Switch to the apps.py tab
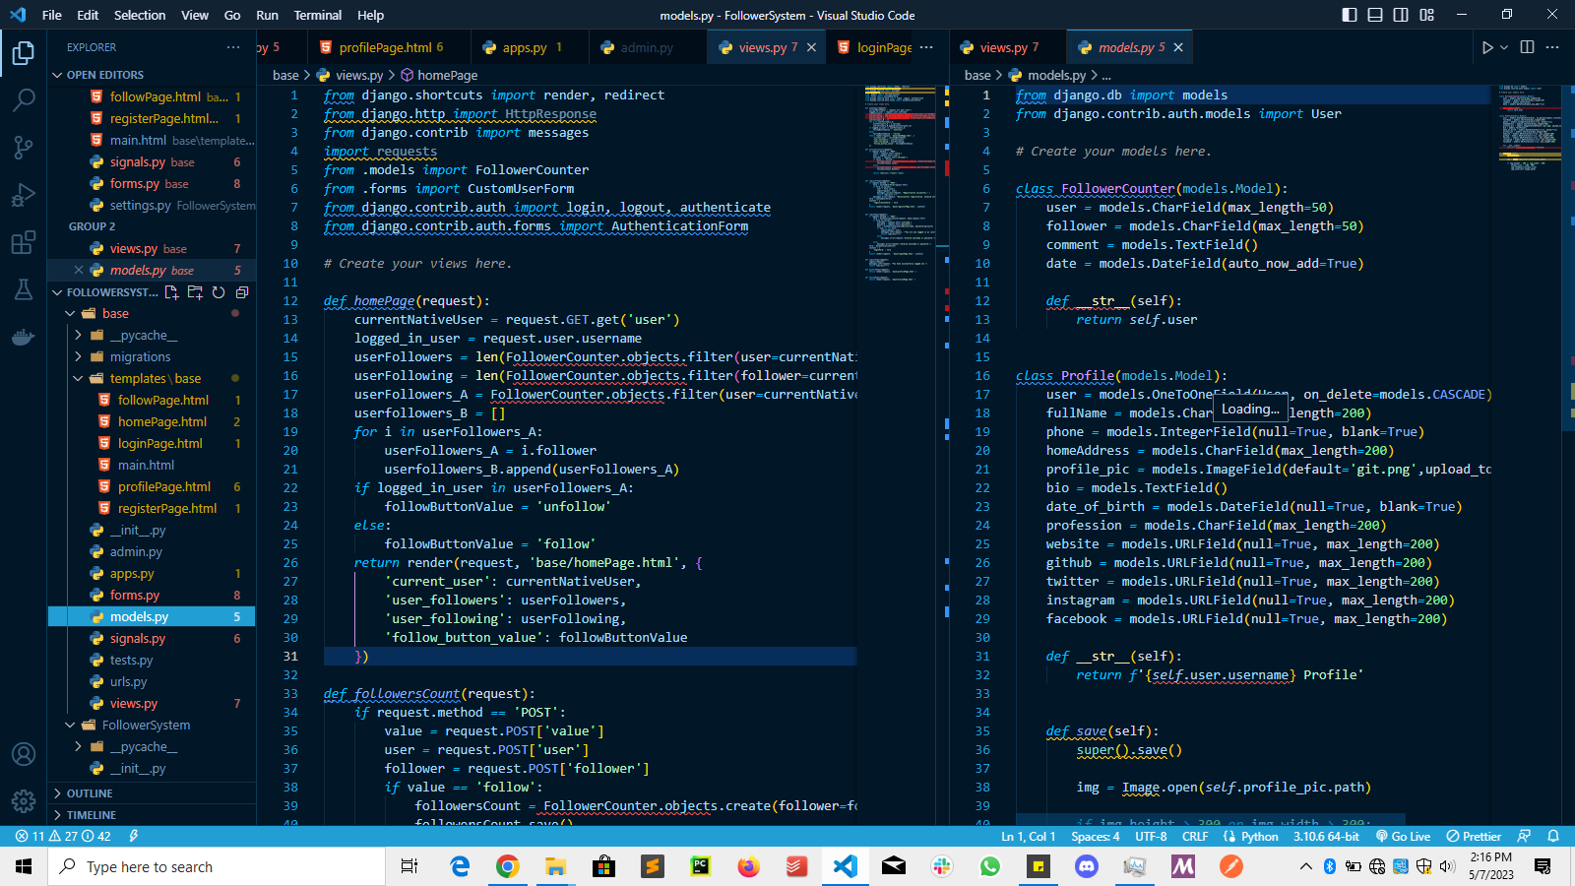The height and width of the screenshot is (886, 1575). coord(522,46)
